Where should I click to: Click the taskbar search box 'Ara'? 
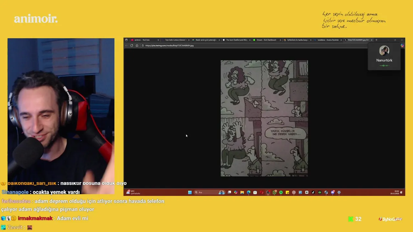coord(210,192)
